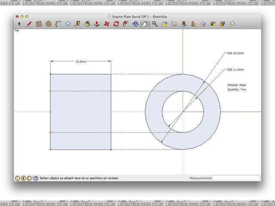Screen dimensions: 275x206
Task: Activate the Orbit camera tool
Action: tap(136, 24)
